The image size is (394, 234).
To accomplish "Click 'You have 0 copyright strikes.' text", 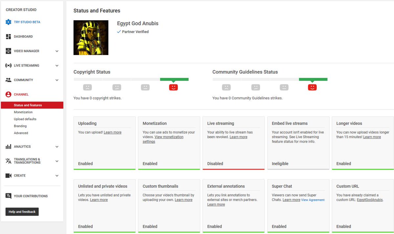I will (x=98, y=98).
